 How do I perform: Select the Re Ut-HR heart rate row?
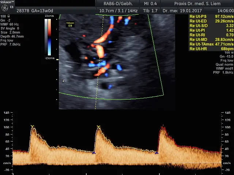(x=211, y=48)
